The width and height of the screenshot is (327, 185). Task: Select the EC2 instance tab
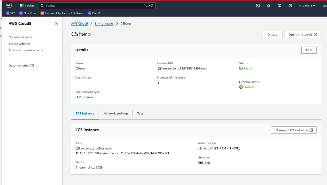pos(85,113)
